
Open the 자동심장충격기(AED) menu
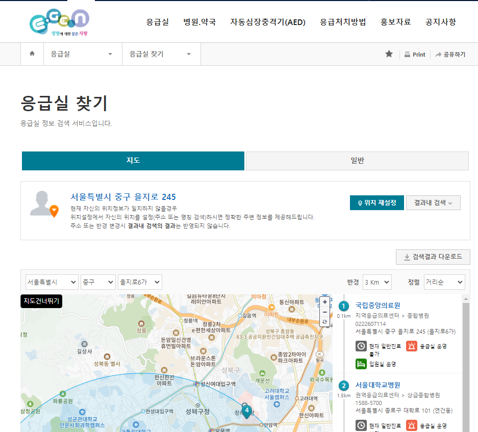(267, 22)
